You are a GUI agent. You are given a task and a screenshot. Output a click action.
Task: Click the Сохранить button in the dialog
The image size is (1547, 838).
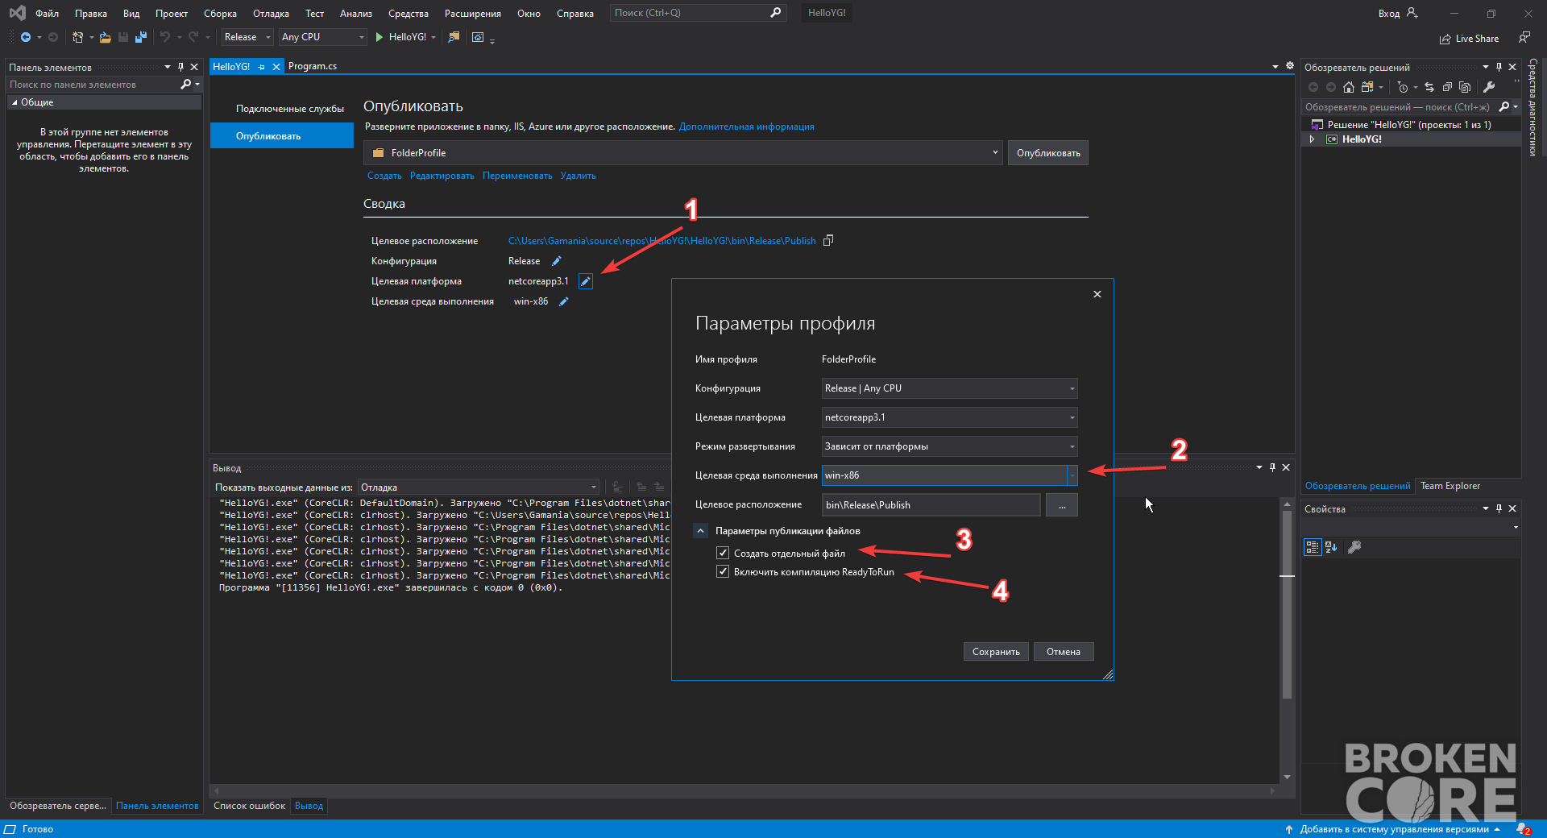[996, 652]
